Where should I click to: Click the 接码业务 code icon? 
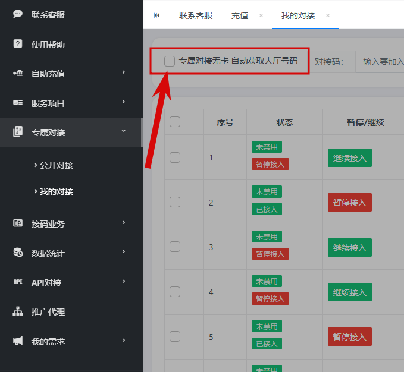coord(18,223)
